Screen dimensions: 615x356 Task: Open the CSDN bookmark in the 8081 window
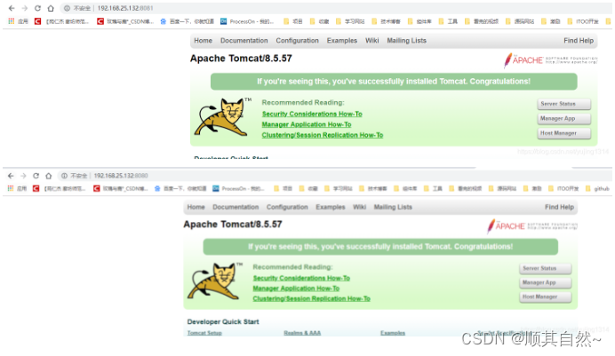(x=125, y=21)
